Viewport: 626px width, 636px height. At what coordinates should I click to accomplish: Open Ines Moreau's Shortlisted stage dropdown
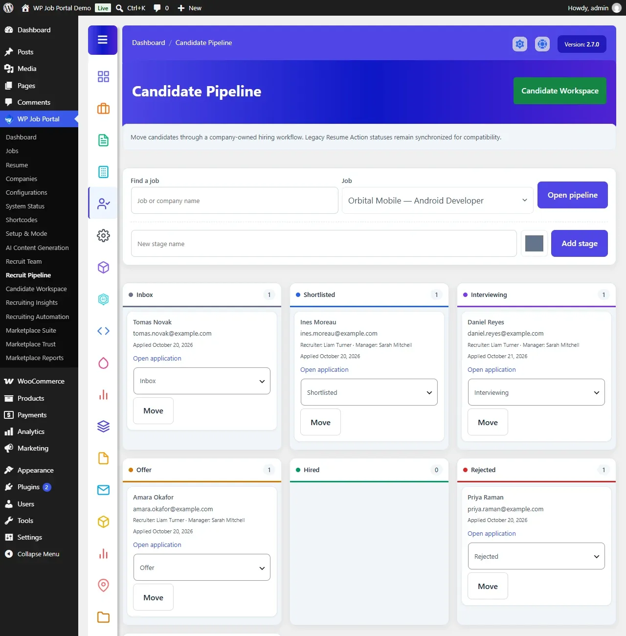369,392
